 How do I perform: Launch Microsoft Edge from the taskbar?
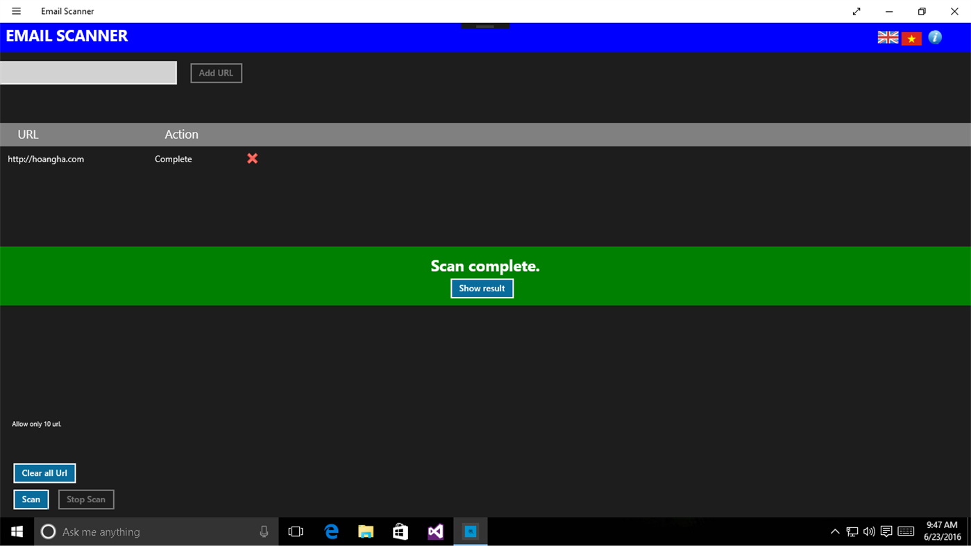click(x=331, y=531)
